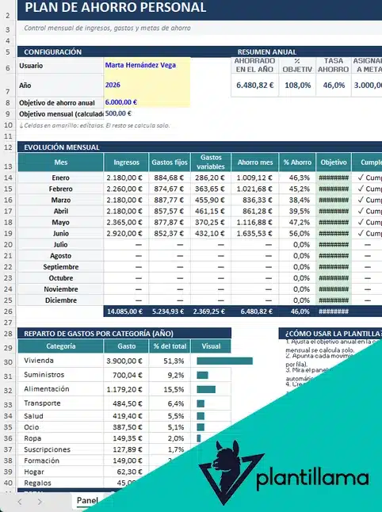Image resolution: width=382 pixels, height=512 pixels.
Task: Select the Septiembre month cell
Action: [x=61, y=267]
